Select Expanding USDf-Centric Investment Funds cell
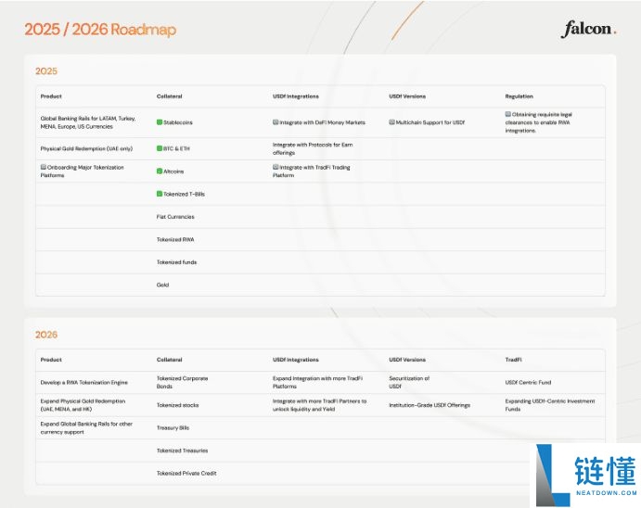 click(550, 405)
